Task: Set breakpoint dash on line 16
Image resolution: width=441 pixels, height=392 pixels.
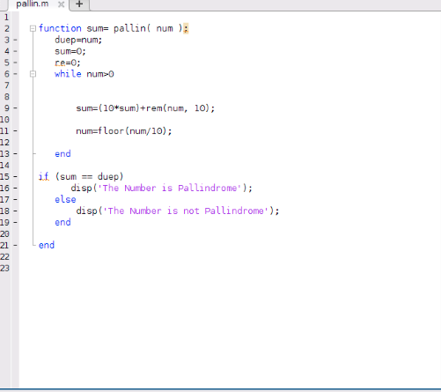Action: coord(15,189)
